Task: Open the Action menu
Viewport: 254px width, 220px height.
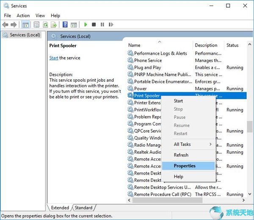Action: 23,16
